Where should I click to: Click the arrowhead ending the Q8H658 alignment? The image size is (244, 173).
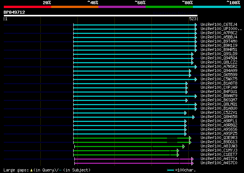point(194,117)
